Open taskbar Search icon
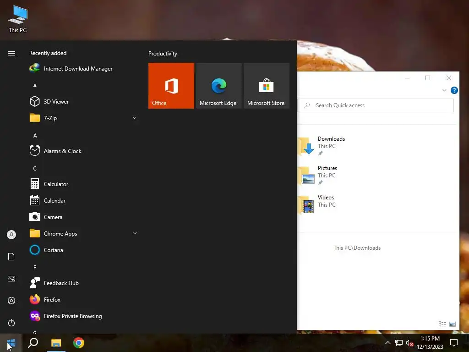The width and height of the screenshot is (469, 352). pyautogui.click(x=33, y=343)
